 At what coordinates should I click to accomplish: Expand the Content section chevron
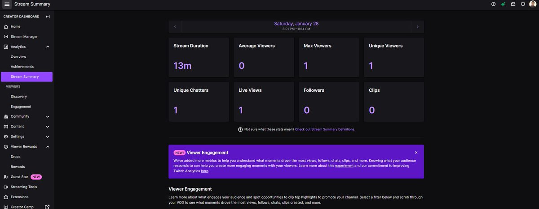pos(48,127)
